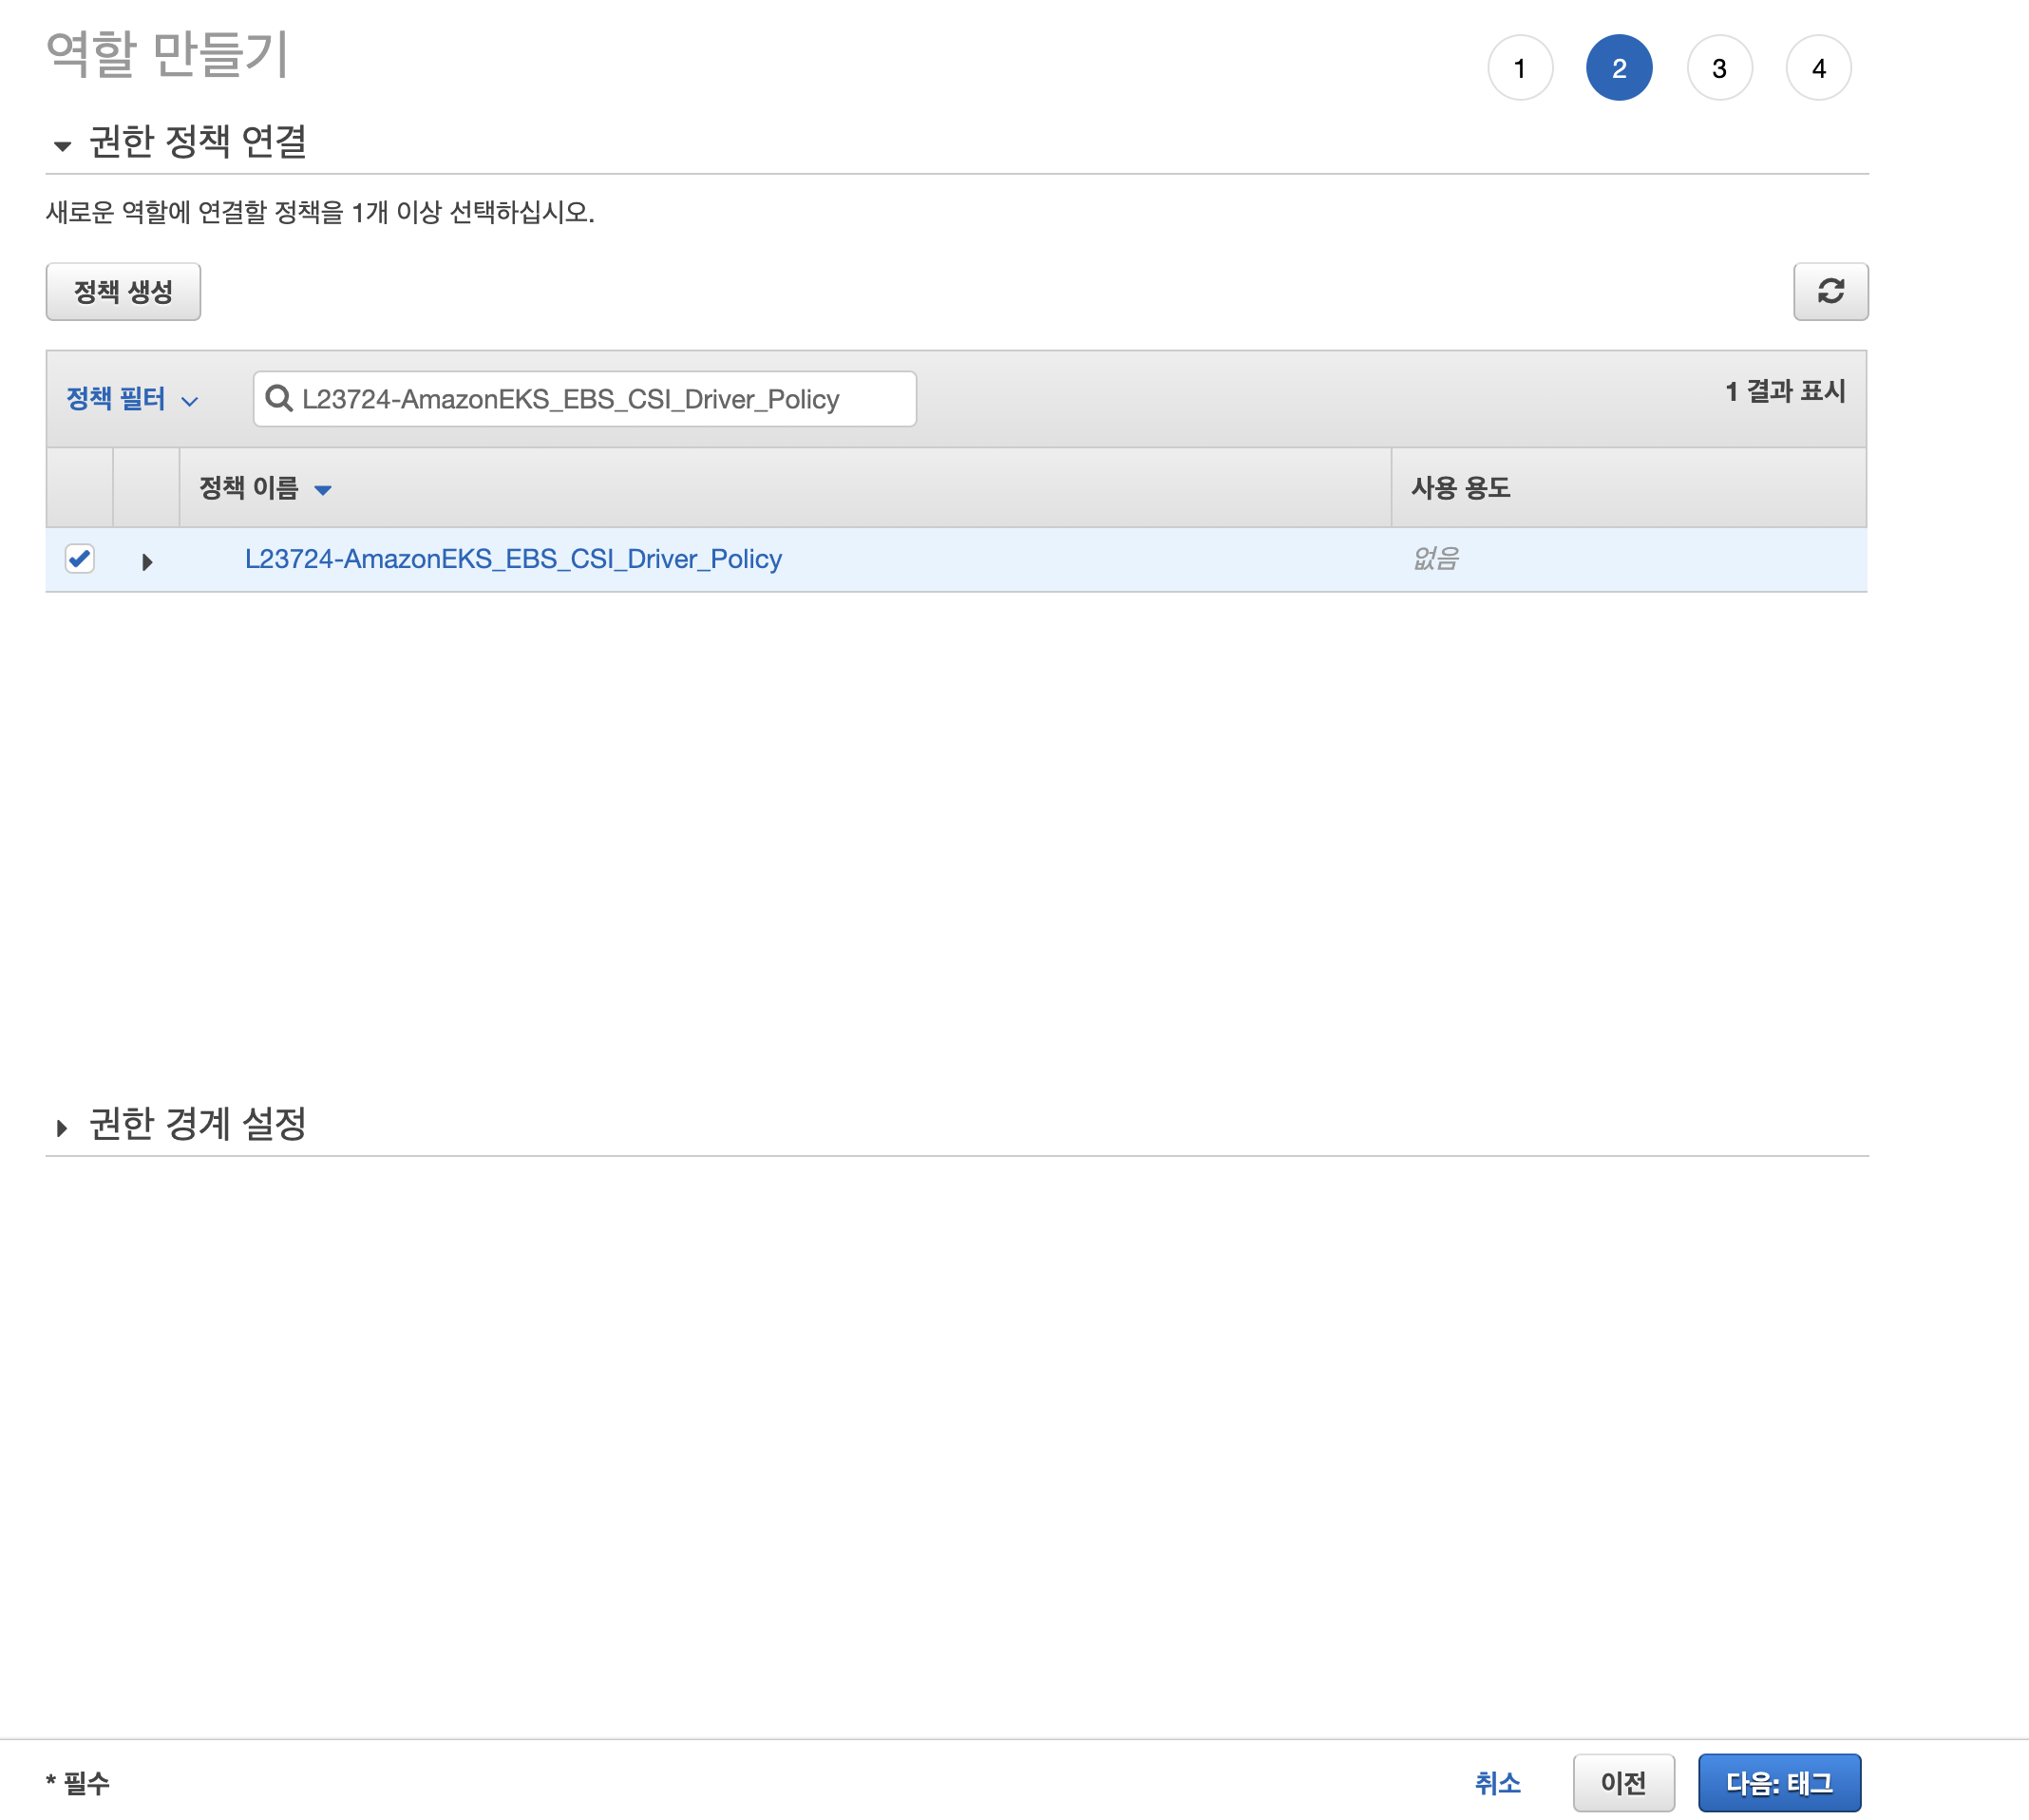Viewport: 2029px width, 1820px height.
Task: Click step 1 circle in wizard
Action: click(x=1521, y=67)
